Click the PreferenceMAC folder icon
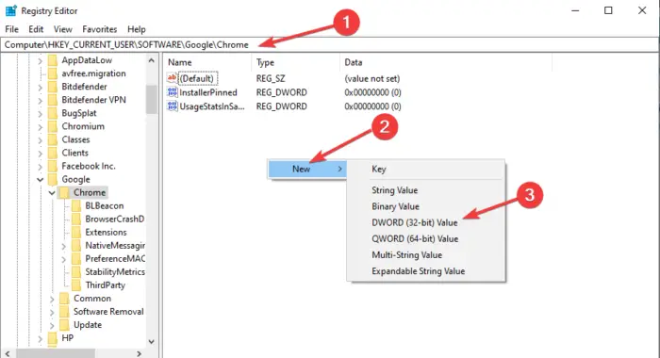 point(76,259)
